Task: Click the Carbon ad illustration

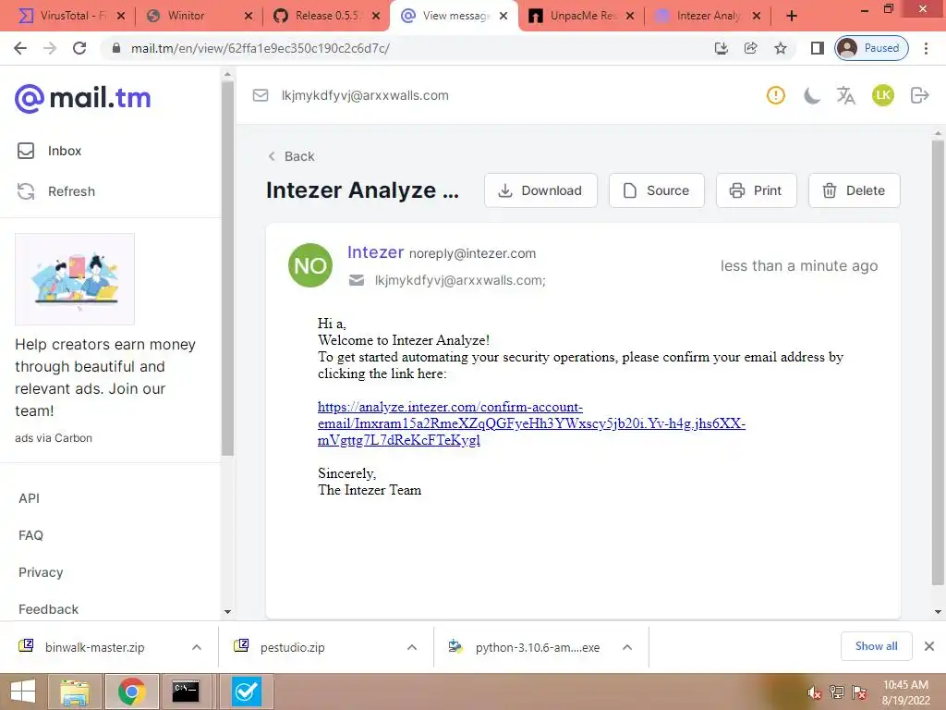Action: click(75, 279)
